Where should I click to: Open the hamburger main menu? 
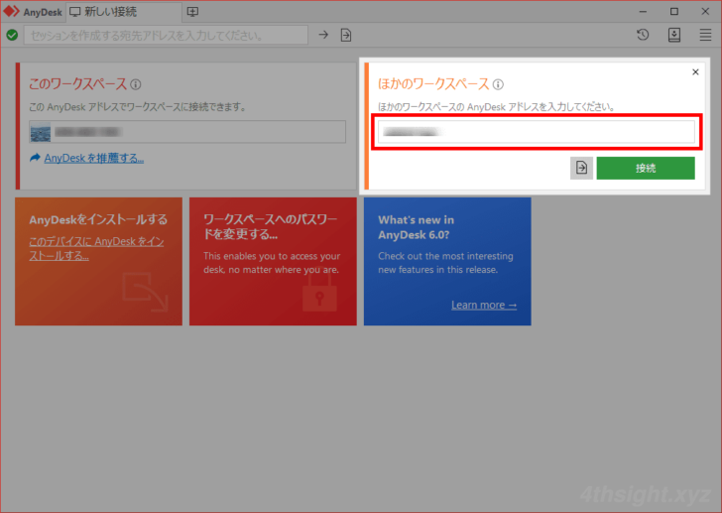[705, 35]
